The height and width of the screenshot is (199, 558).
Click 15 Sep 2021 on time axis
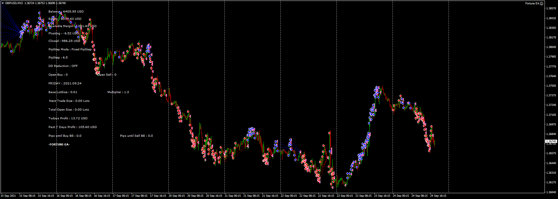(8, 196)
